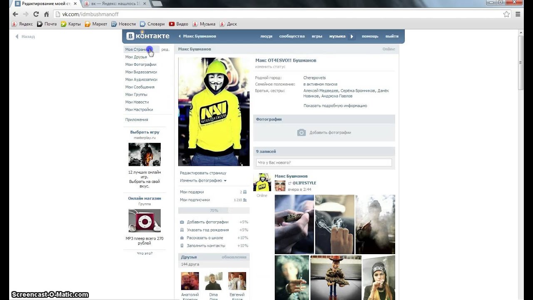Go to Мои Фотографии in sidebar
Image resolution: width=533 pixels, height=300 pixels.
[x=141, y=65]
